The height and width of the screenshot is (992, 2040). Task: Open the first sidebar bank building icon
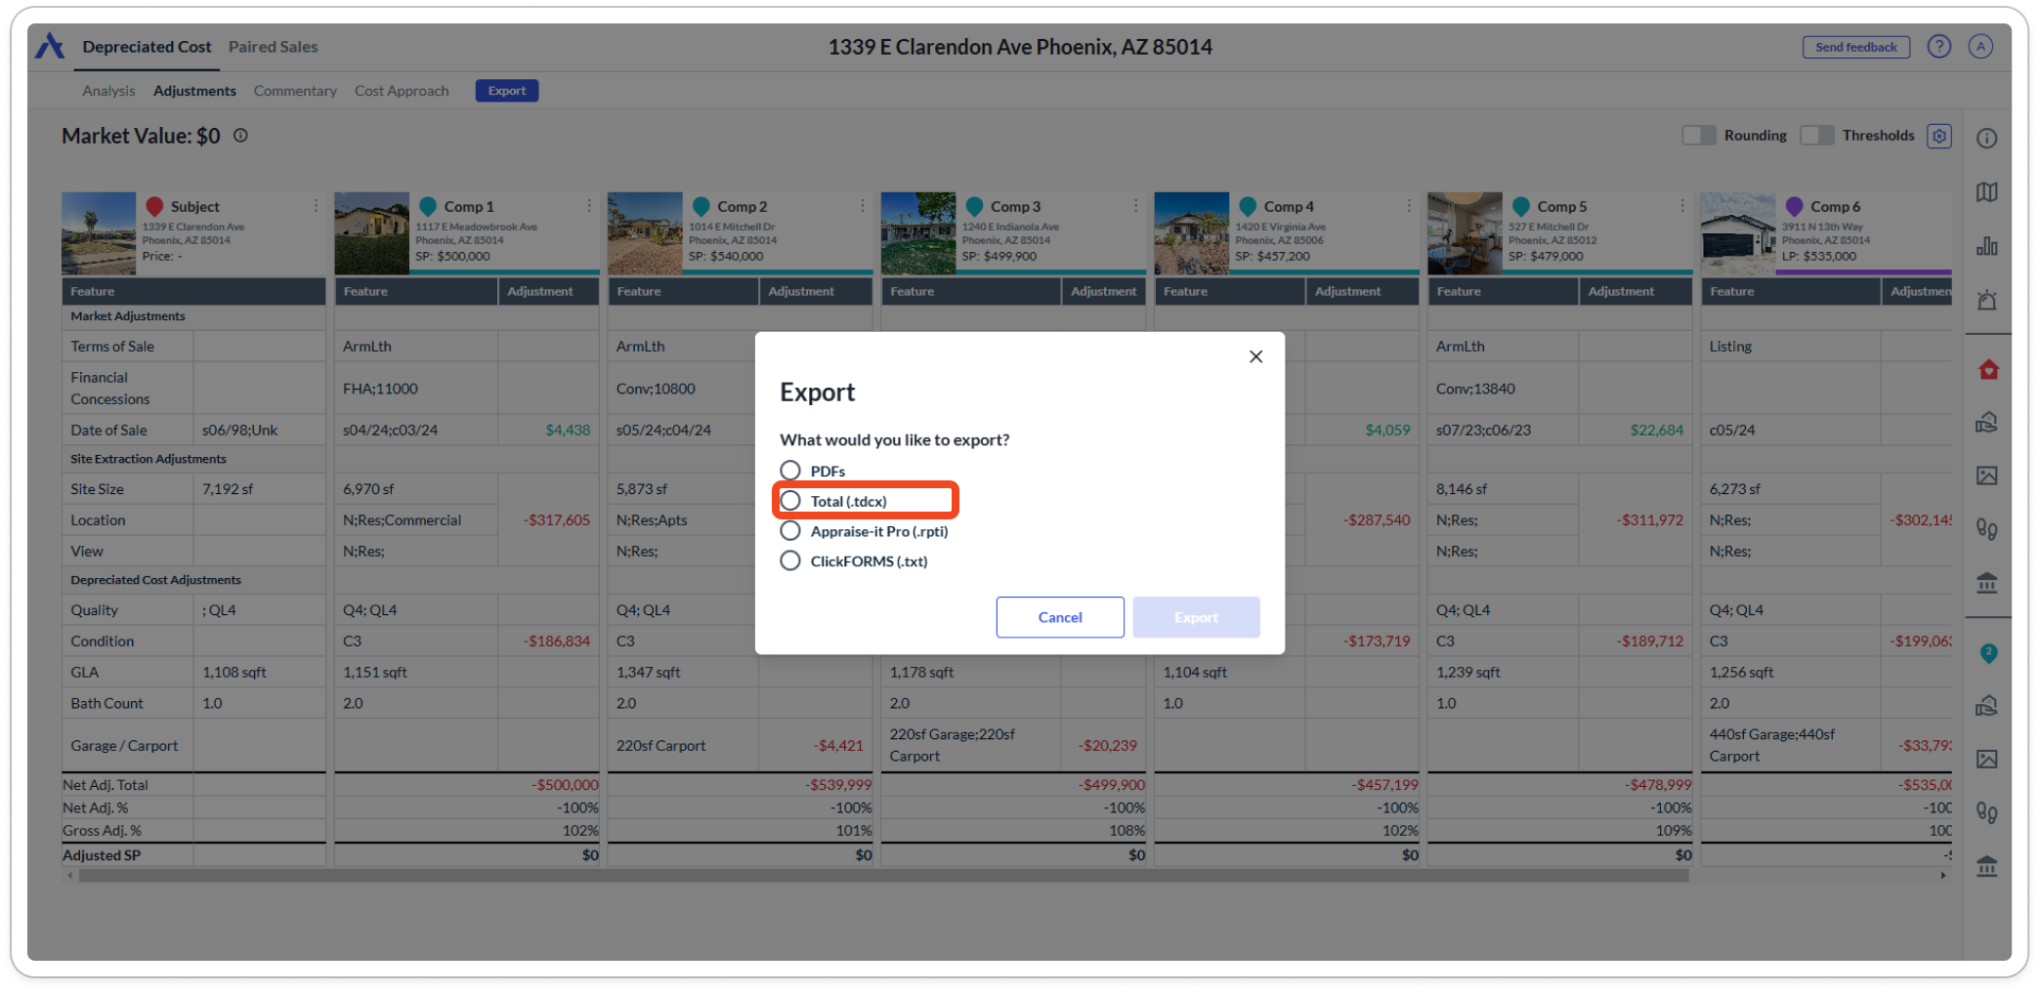[1986, 583]
